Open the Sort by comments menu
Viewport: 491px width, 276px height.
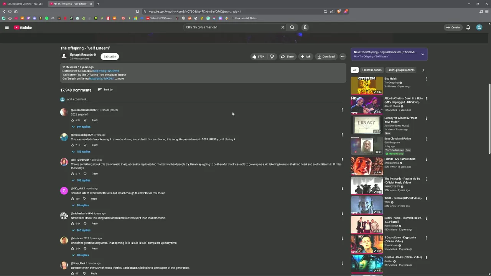tap(105, 90)
